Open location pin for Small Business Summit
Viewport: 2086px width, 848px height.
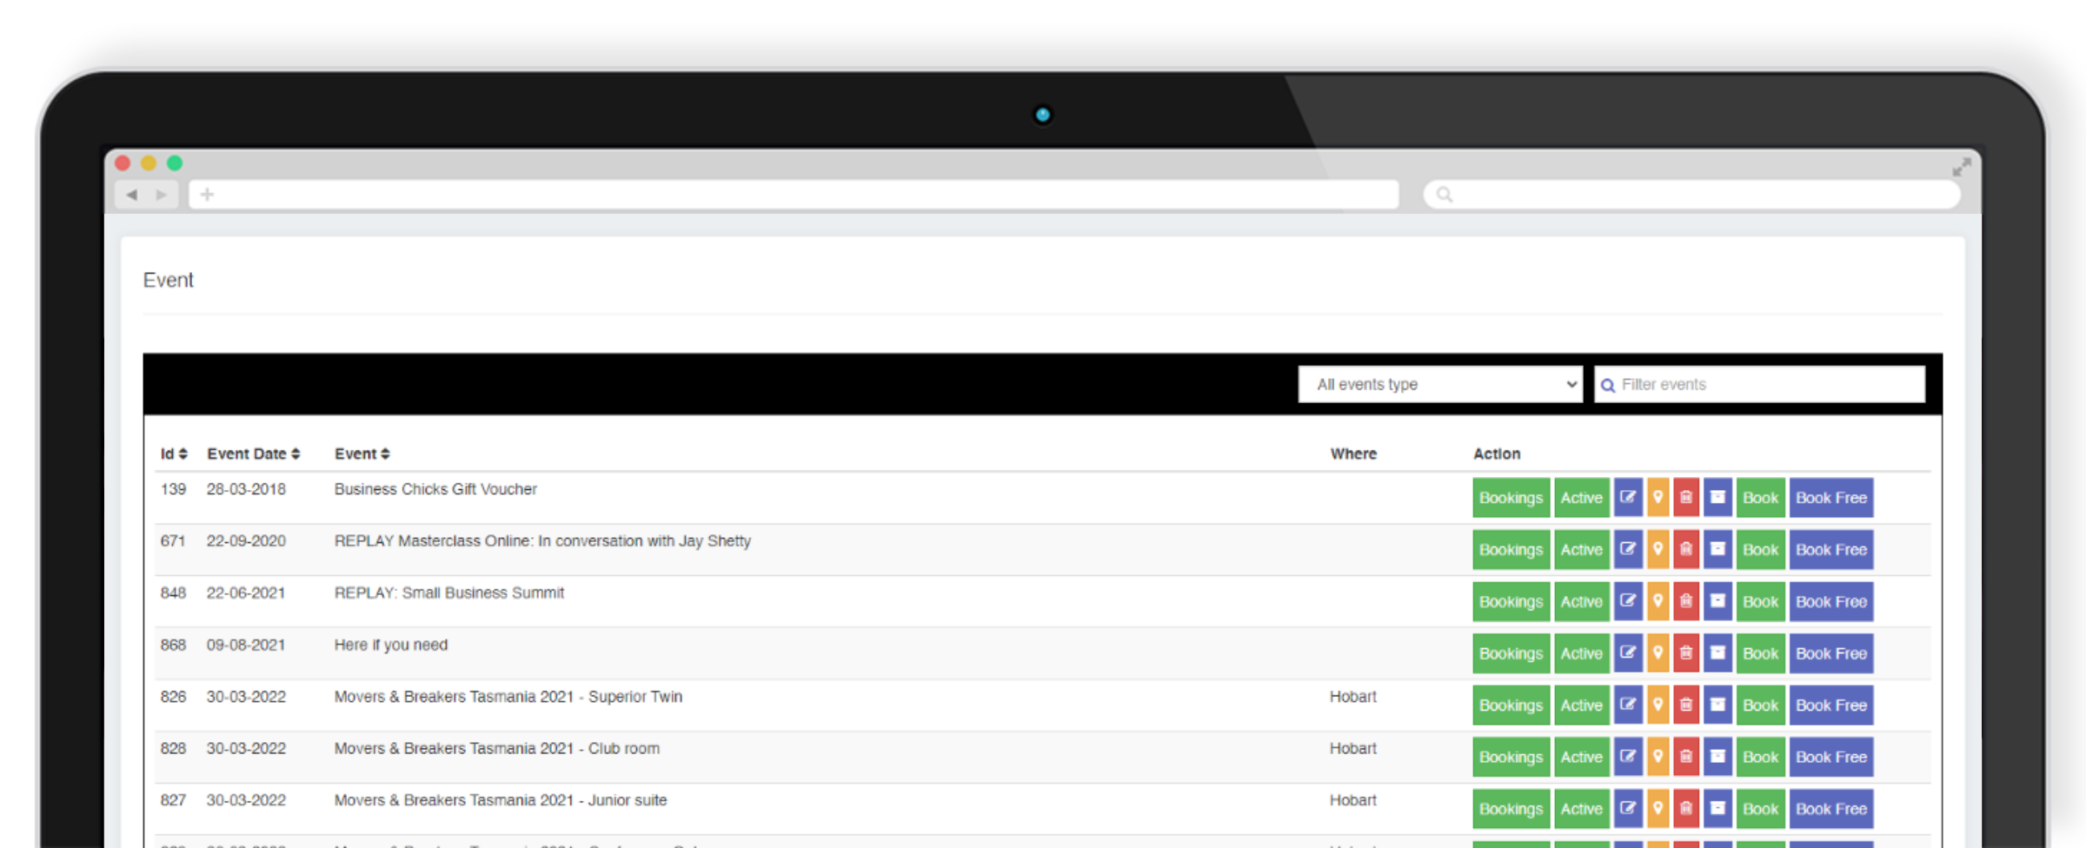(1658, 601)
